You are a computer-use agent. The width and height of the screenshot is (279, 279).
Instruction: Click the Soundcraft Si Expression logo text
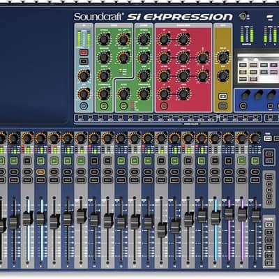pyautogui.click(x=153, y=17)
